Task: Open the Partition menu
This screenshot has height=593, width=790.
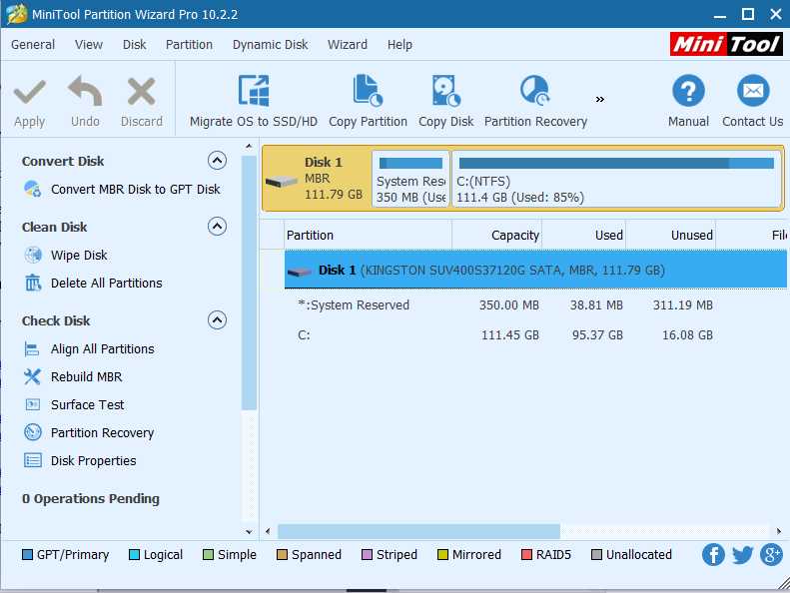Action: (189, 44)
